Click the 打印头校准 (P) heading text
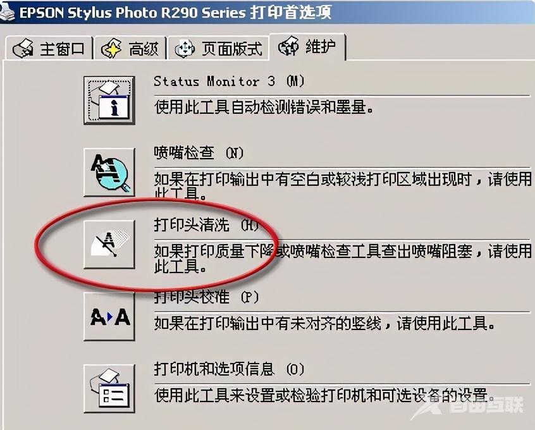The width and height of the screenshot is (535, 430). click(x=206, y=297)
